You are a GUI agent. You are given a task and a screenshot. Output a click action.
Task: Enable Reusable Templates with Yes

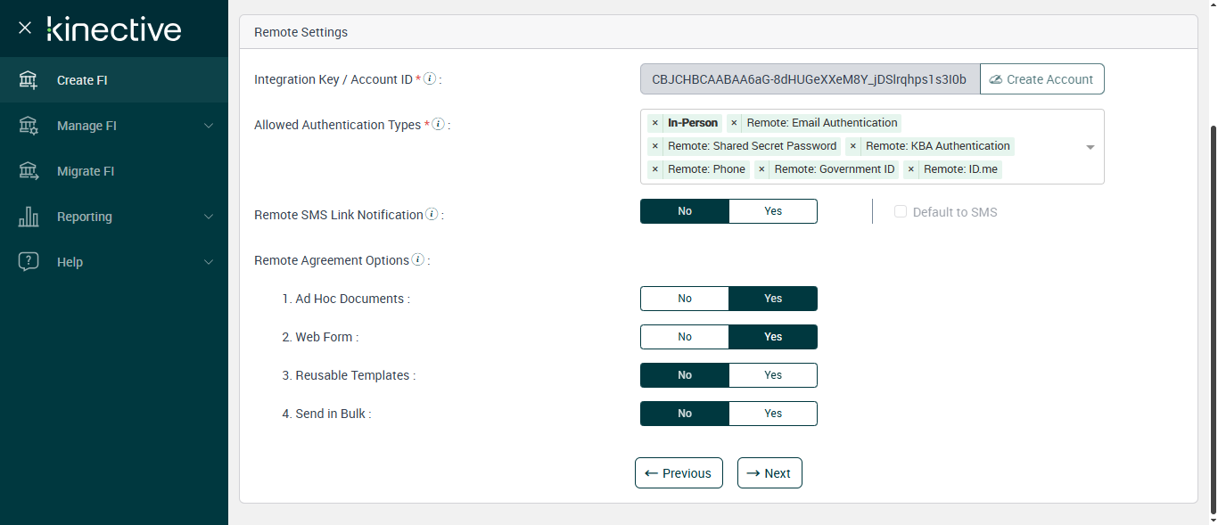772,375
